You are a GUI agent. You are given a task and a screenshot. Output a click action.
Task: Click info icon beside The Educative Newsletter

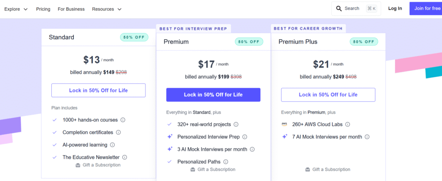coord(125,157)
